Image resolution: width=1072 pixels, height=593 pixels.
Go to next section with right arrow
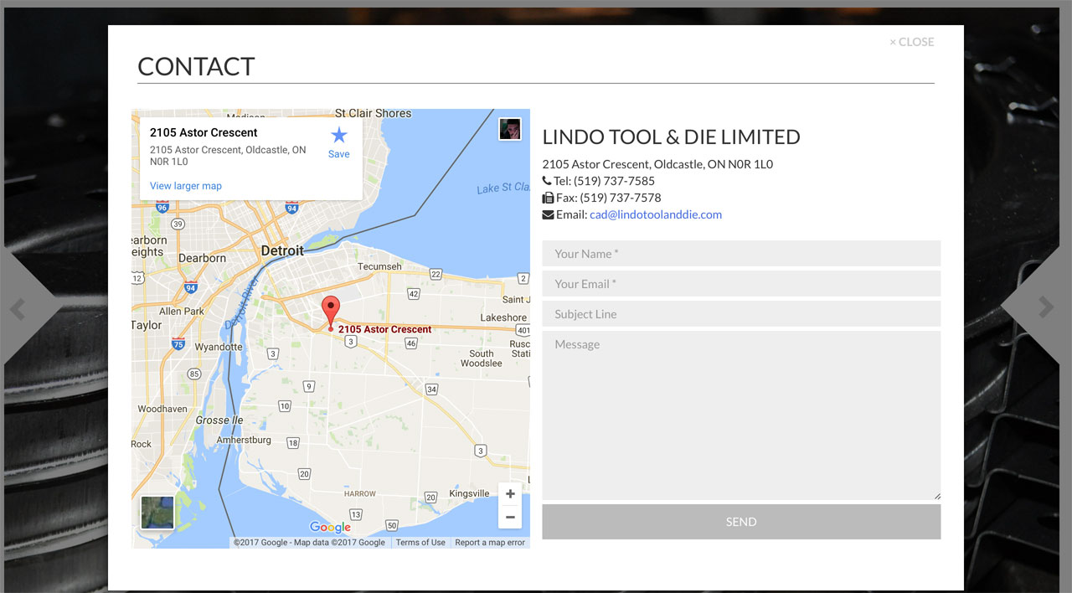pyautogui.click(x=1046, y=308)
